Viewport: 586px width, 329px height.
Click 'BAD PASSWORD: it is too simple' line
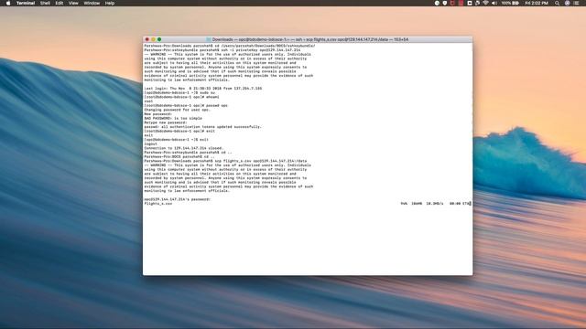coord(173,118)
